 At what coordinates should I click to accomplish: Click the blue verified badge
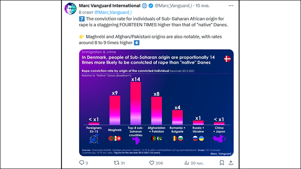(x=150, y=5)
